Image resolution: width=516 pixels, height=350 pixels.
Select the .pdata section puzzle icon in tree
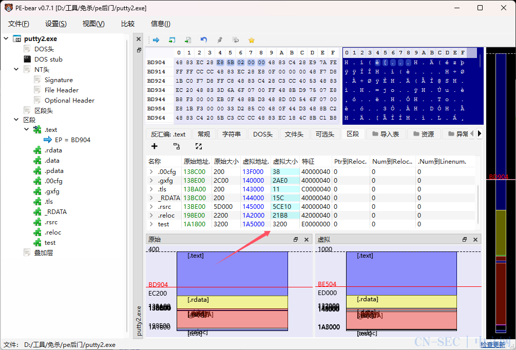(37, 171)
